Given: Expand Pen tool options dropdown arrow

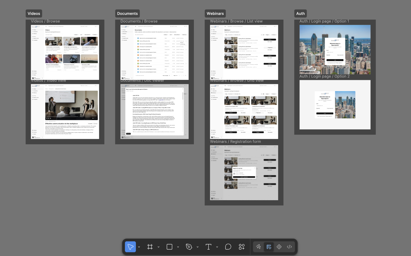Looking at the screenshot, I should pyautogui.click(x=198, y=247).
